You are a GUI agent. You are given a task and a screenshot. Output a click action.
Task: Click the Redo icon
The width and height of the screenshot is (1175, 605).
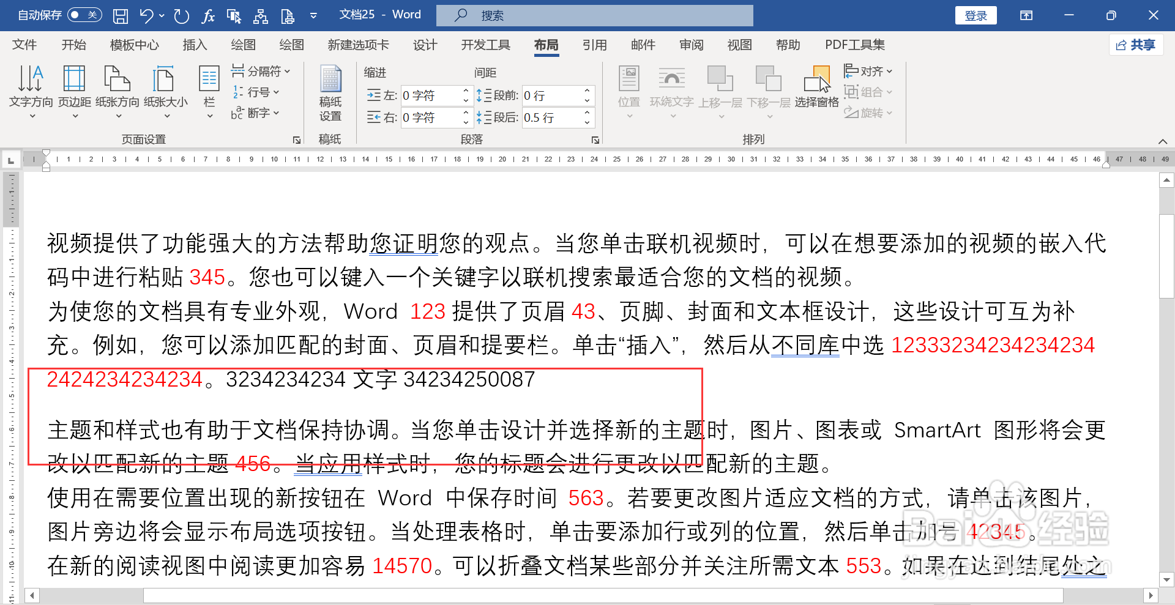pos(181,16)
